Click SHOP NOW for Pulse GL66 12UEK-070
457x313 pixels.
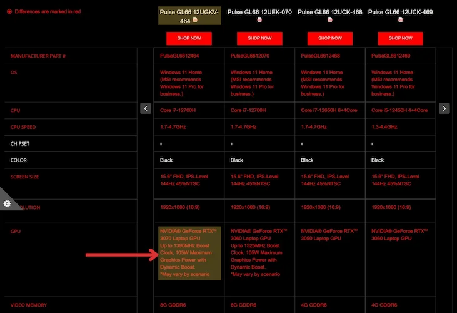(259, 38)
